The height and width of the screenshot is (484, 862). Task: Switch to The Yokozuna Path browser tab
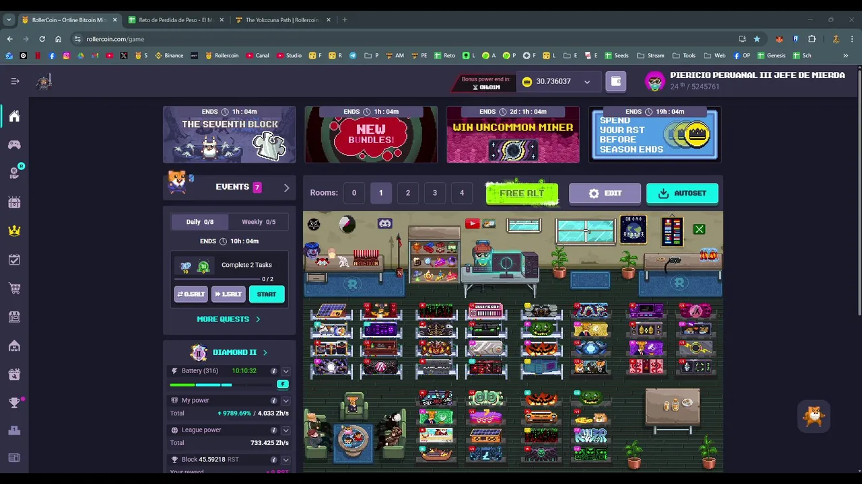282,20
